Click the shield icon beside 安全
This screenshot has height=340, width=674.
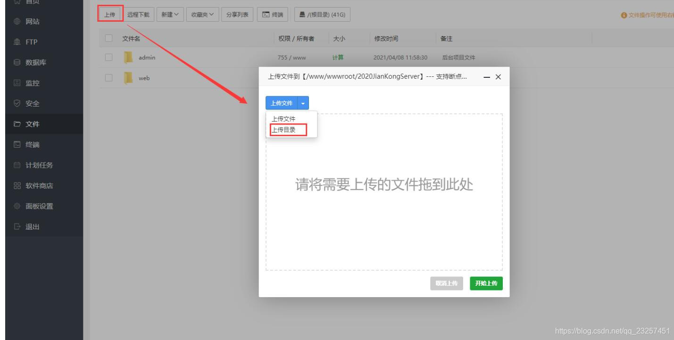(x=18, y=104)
